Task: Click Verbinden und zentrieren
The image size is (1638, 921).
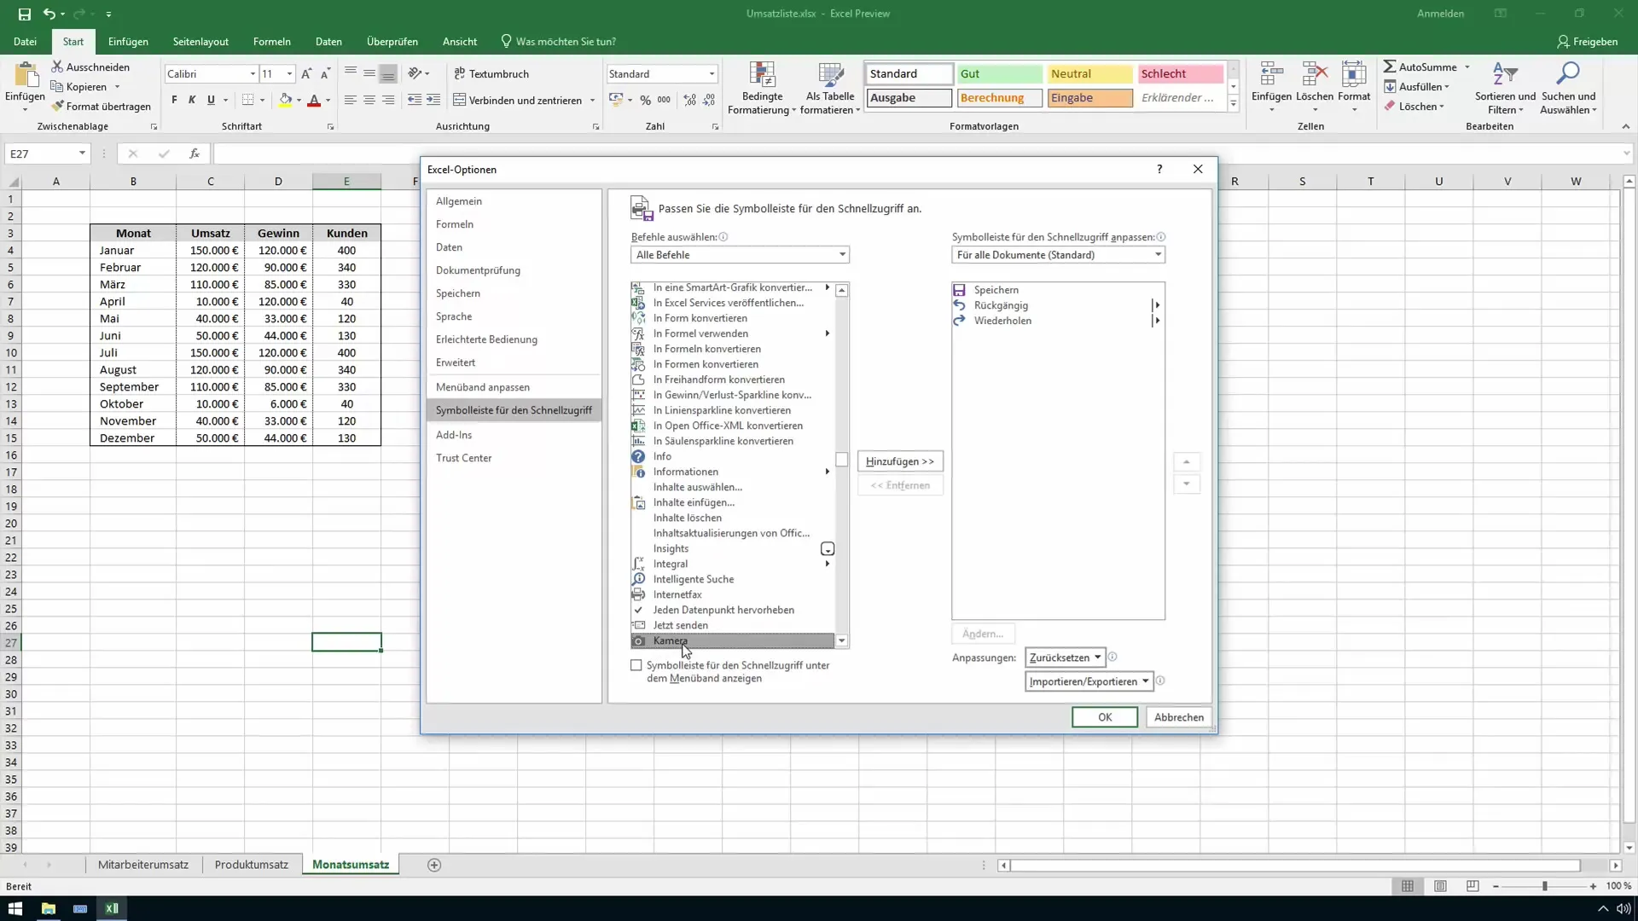Action: (517, 100)
